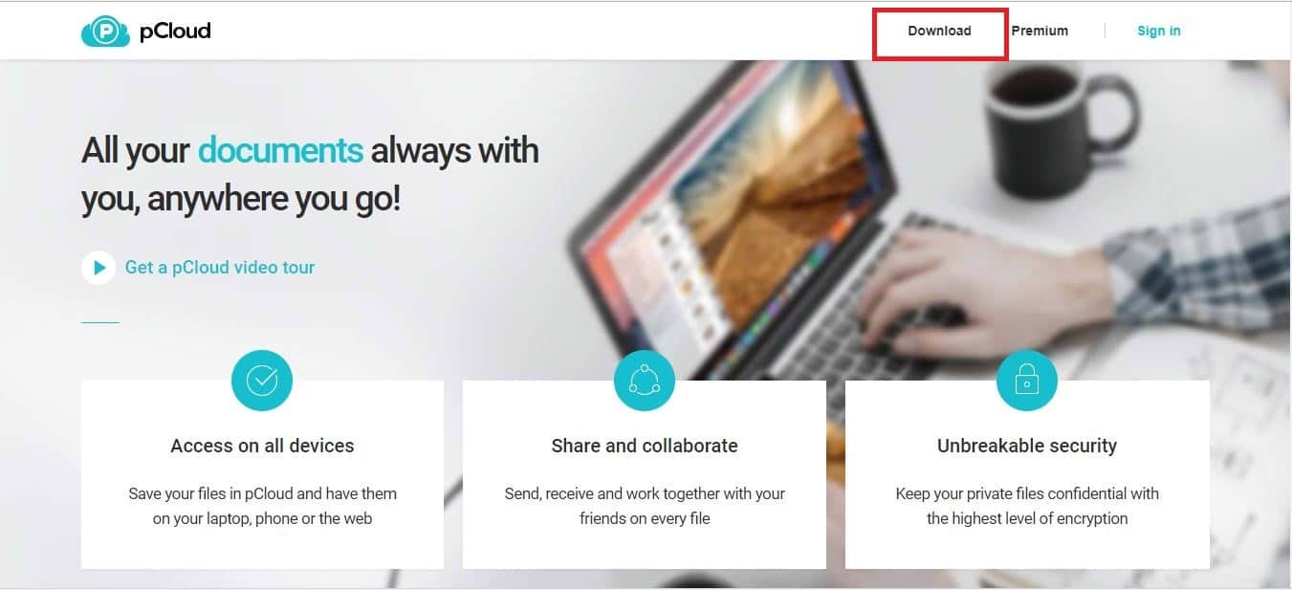
Task: Select the Share and collaborate heading
Action: (x=645, y=446)
